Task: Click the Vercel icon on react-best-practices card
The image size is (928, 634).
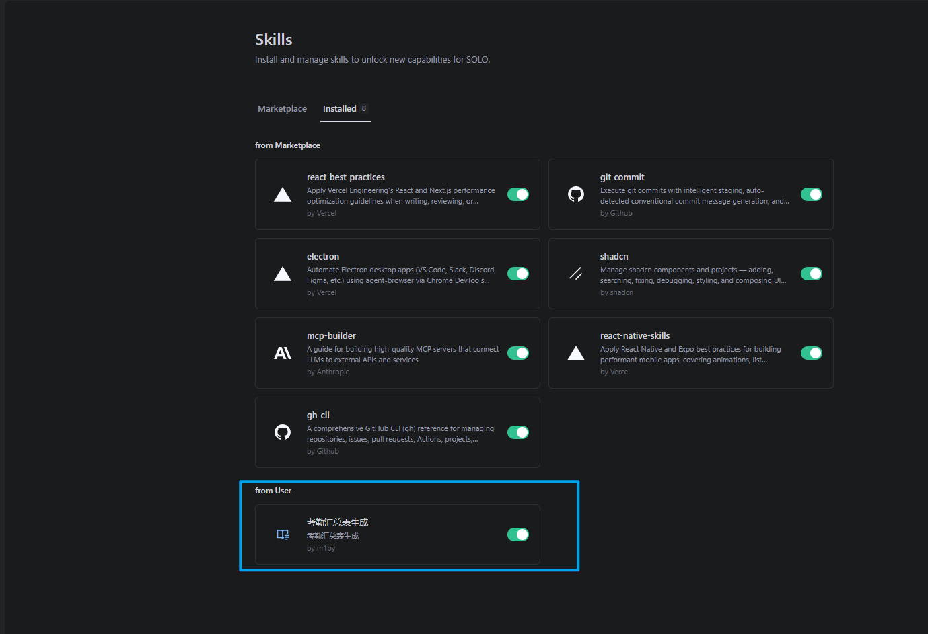Action: click(283, 194)
